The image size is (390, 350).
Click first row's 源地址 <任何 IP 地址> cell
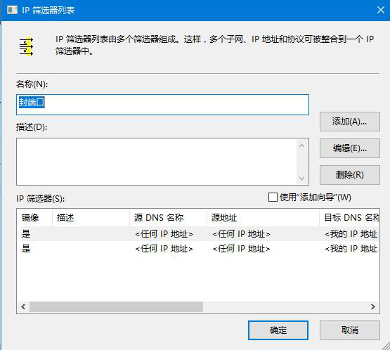click(241, 234)
